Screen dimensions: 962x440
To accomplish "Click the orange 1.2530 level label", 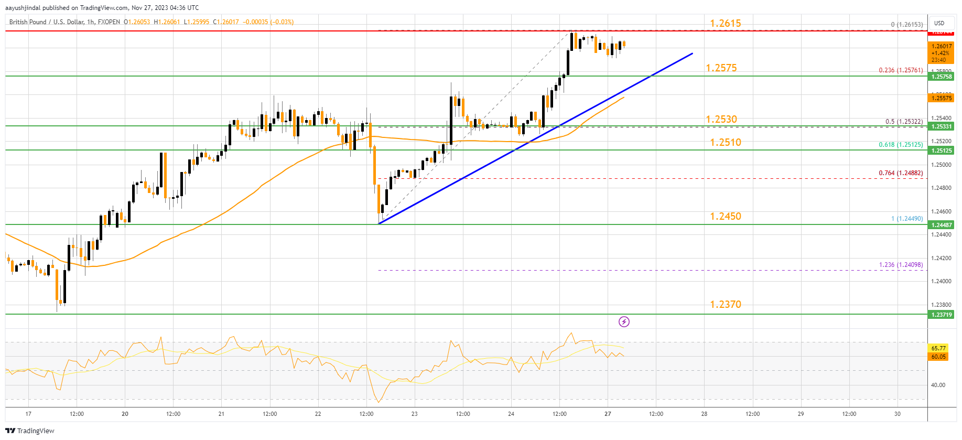I will pos(721,119).
